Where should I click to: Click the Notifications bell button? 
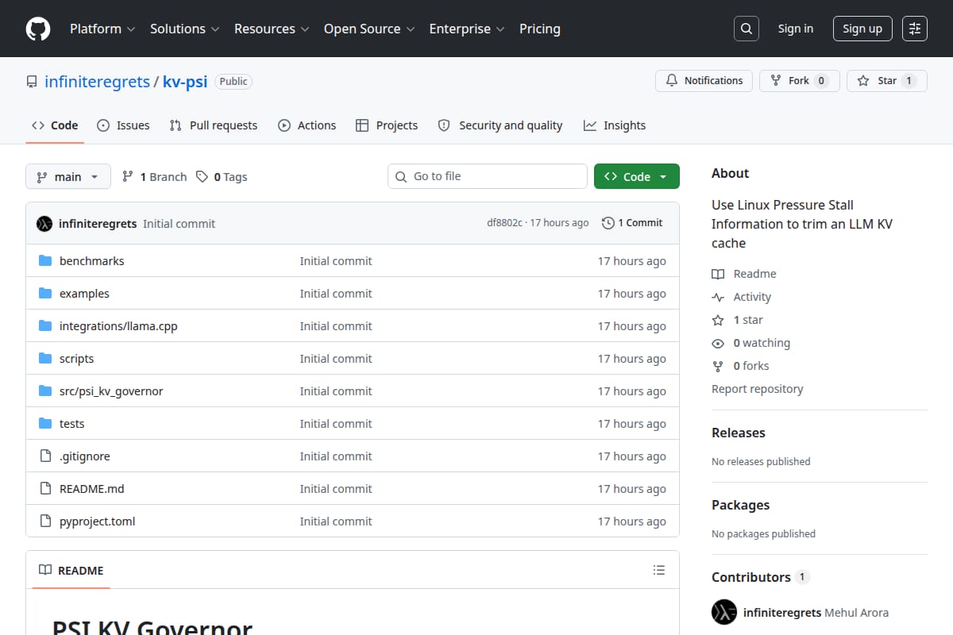pos(704,81)
